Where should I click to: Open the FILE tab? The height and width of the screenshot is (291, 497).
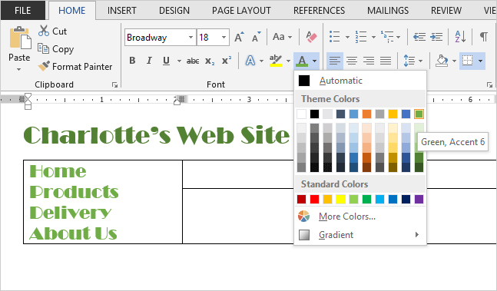[23, 11]
